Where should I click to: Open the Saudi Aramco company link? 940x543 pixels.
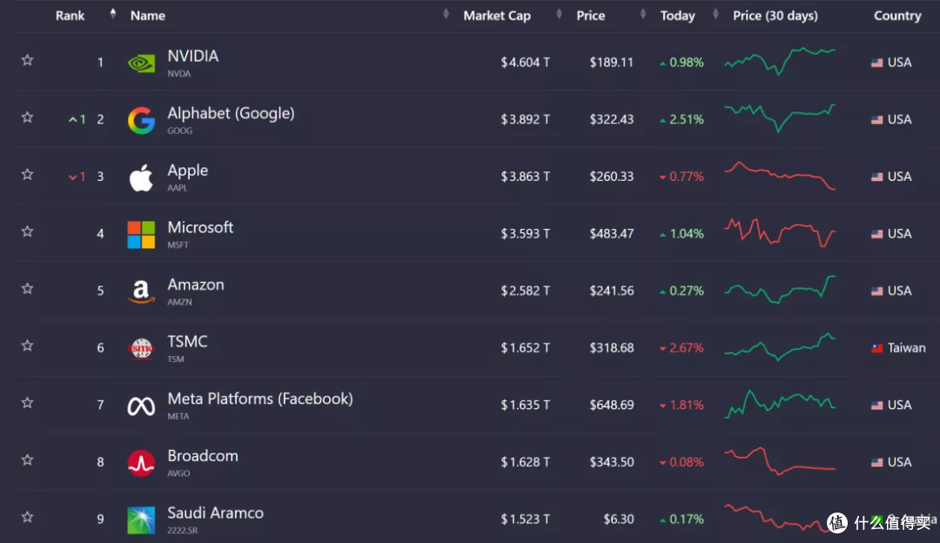click(x=215, y=513)
